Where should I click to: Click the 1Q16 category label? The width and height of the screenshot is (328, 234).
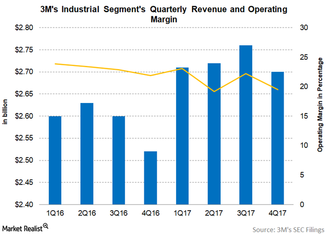pos(55,213)
